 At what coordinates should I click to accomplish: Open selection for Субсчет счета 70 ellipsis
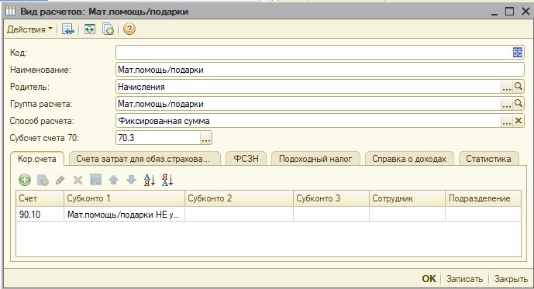coord(205,137)
